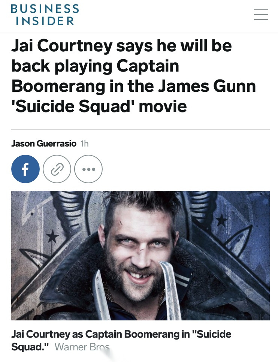278x362 pixels.
Task: Click the 1h article timestamp
Action: click(x=84, y=144)
